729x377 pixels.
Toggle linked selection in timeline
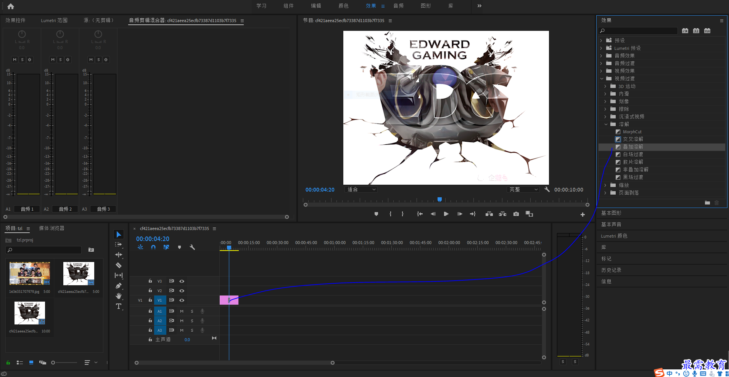tap(166, 247)
